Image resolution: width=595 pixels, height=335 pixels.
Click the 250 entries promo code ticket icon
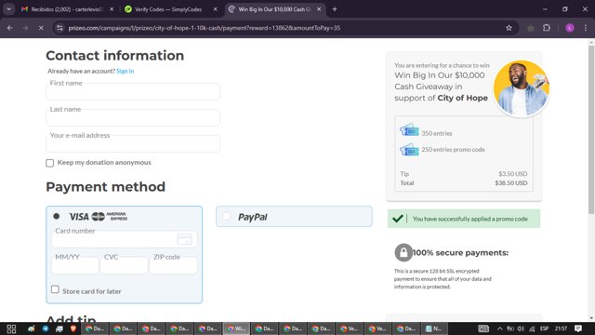click(409, 149)
